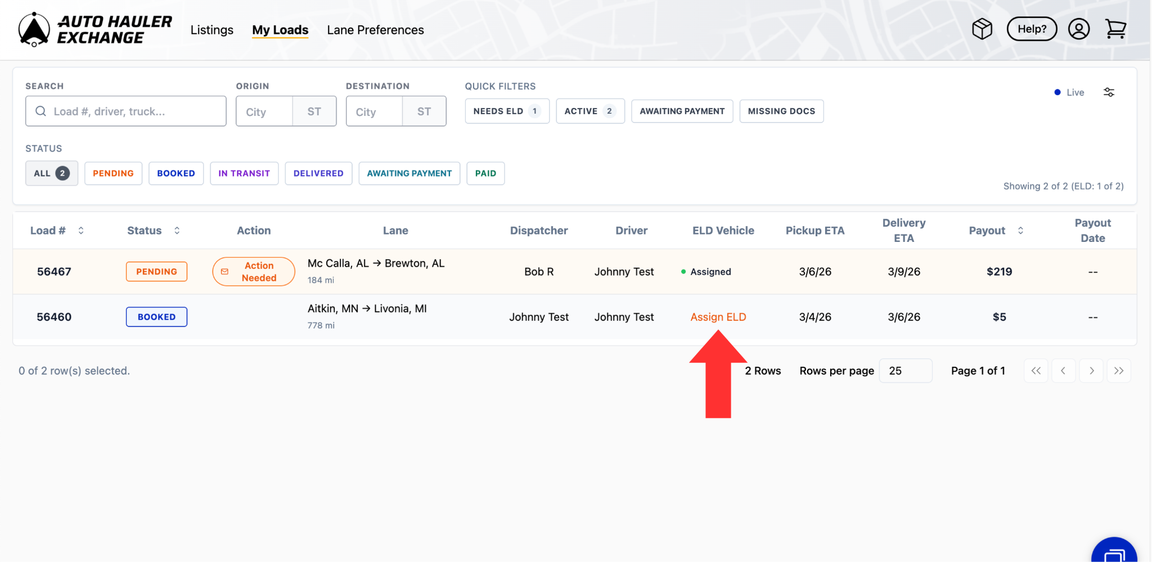Go to the next page arrow

[x=1091, y=371]
